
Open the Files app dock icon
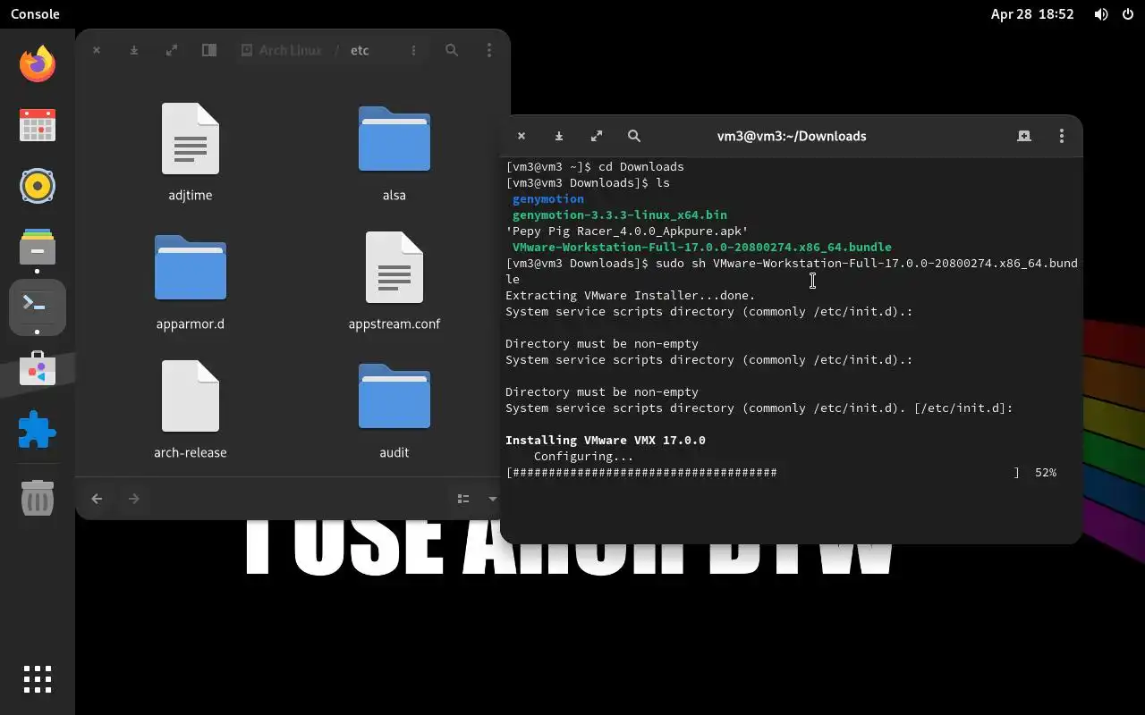[38, 247]
